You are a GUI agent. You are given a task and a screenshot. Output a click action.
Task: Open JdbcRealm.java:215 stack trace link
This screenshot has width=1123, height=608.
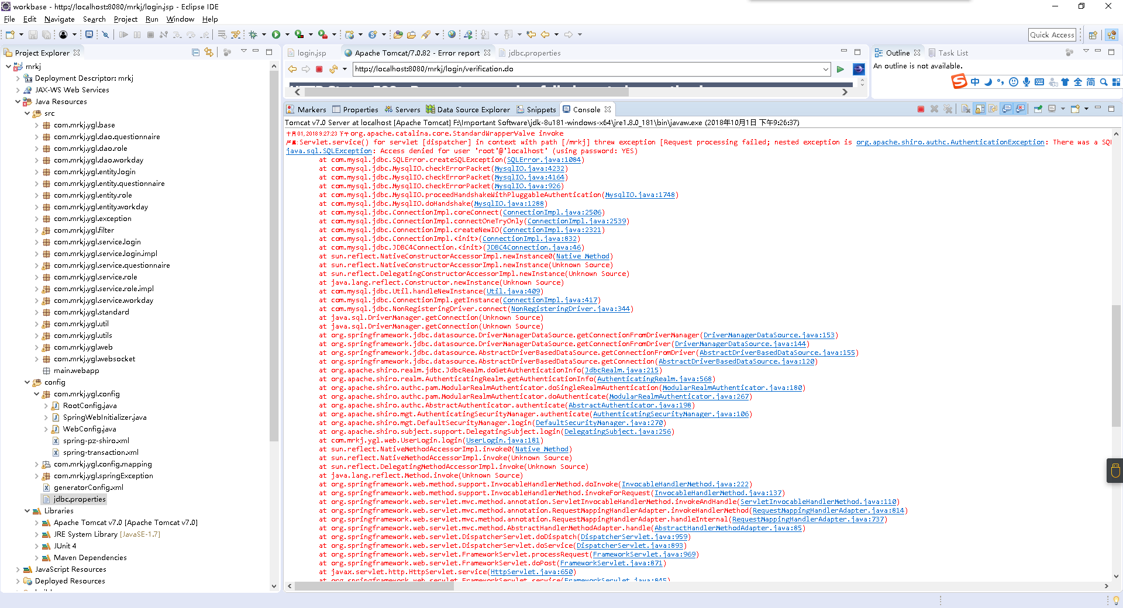[x=622, y=370]
